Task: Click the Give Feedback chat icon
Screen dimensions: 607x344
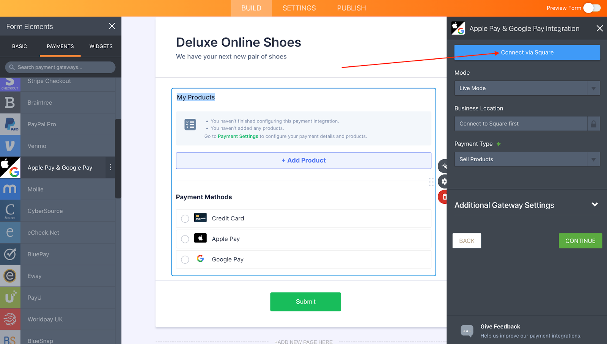Action: [x=467, y=331]
